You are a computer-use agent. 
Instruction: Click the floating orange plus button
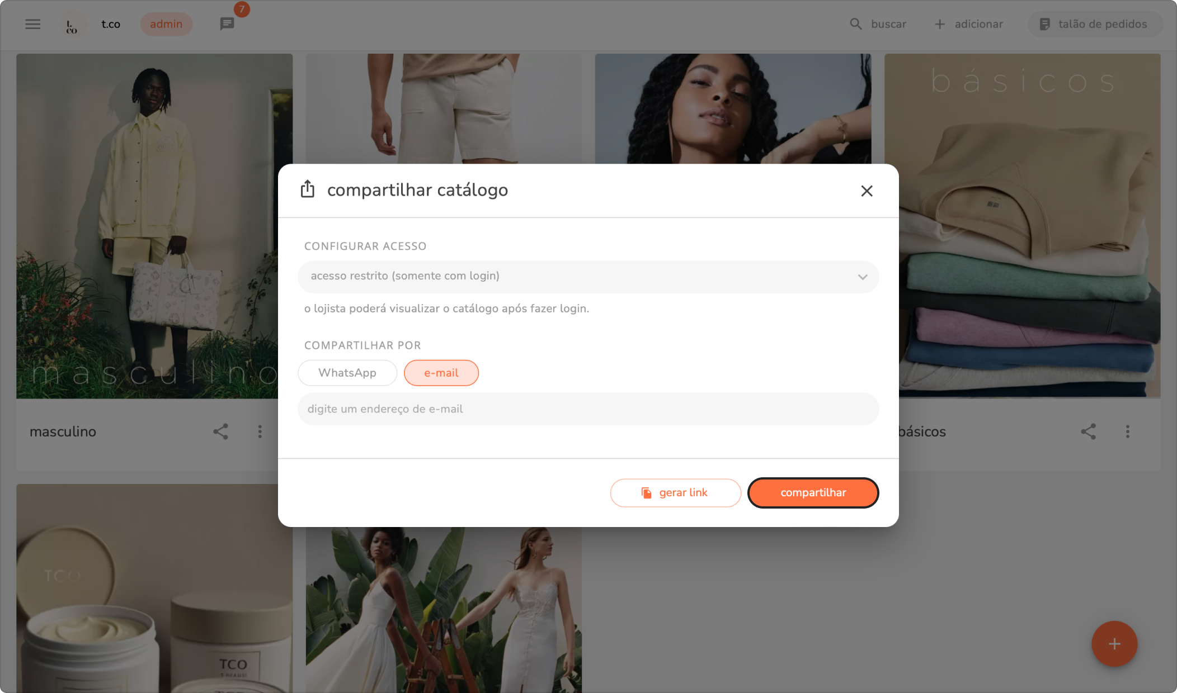1114,644
